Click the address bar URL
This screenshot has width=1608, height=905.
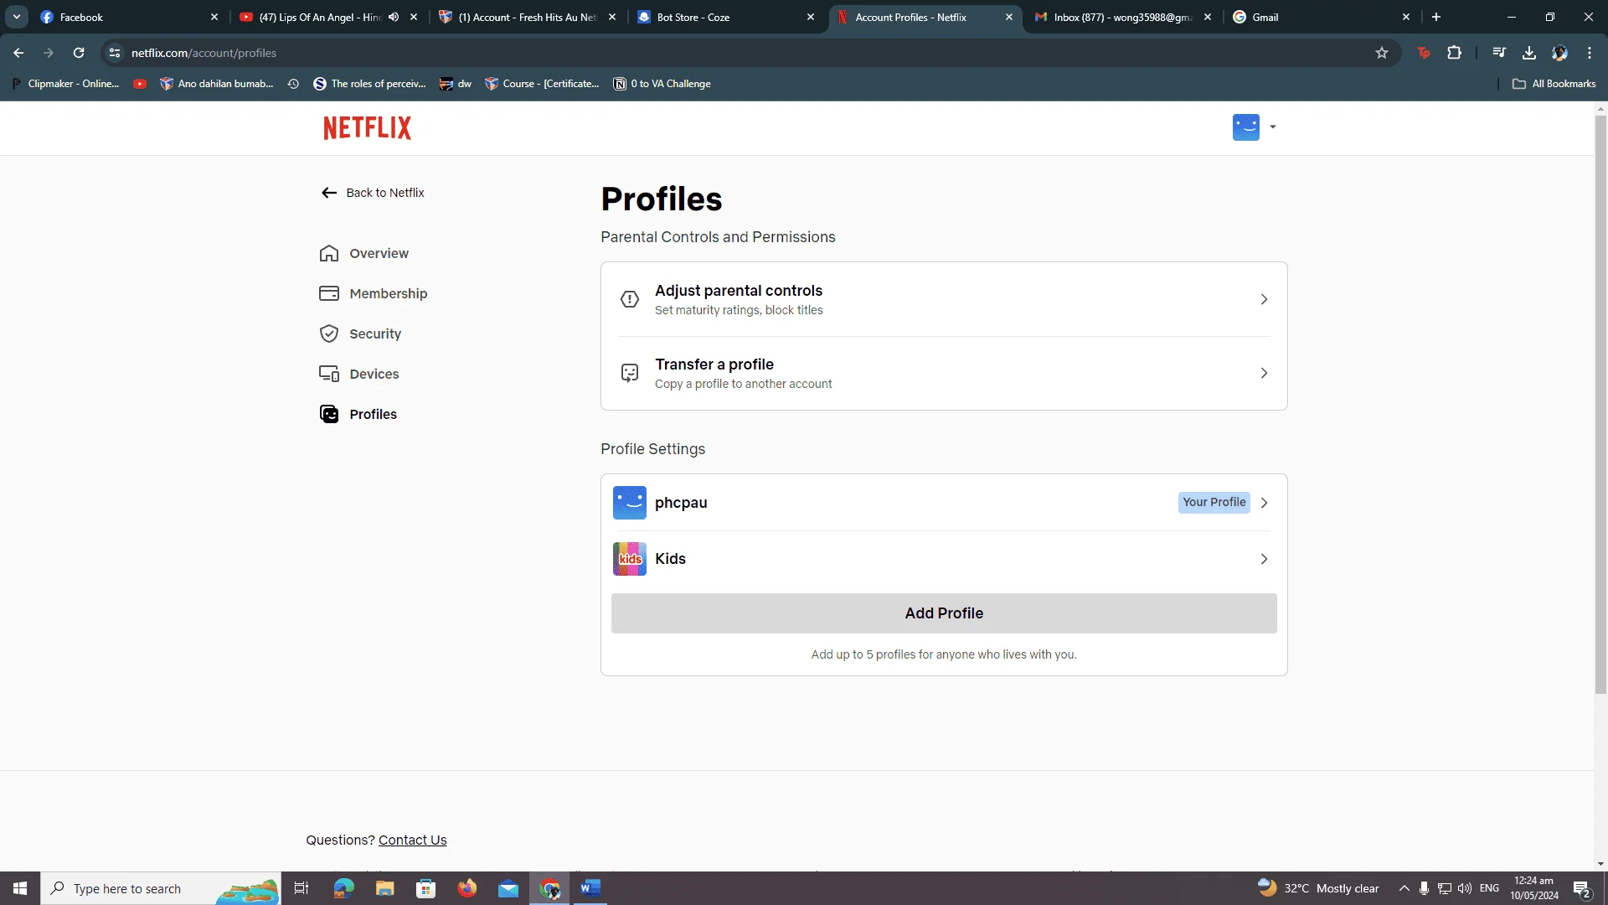(x=204, y=53)
